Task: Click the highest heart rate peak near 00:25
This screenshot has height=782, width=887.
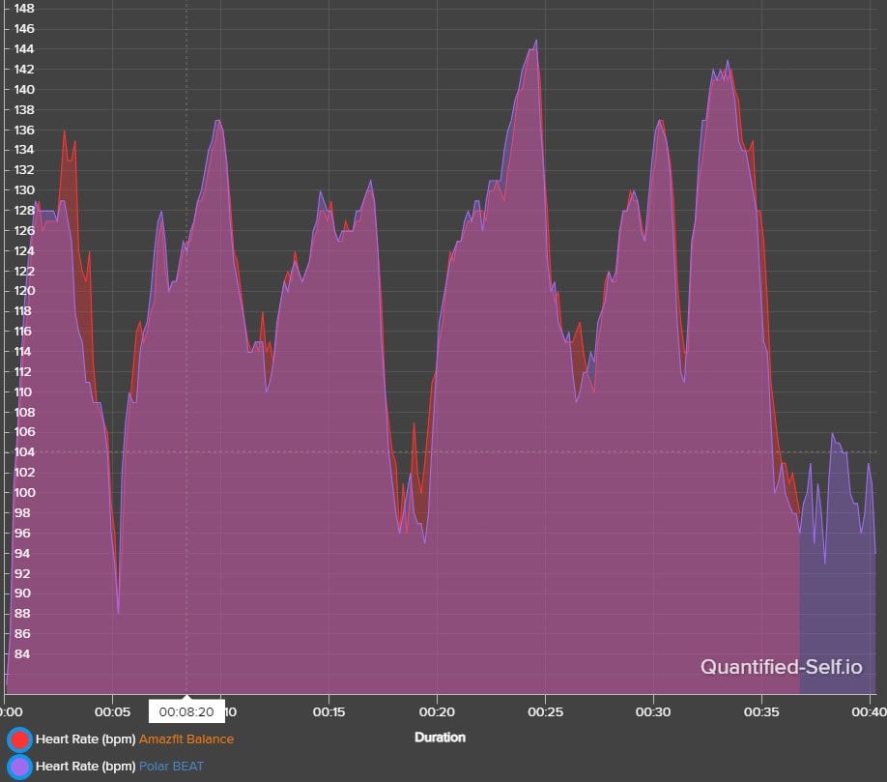Action: point(535,43)
